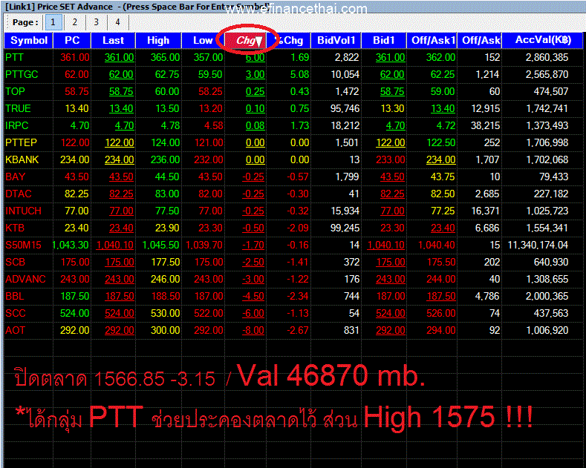586x468 pixels.
Task: Click PTTGC last price 62.00
Action: coord(121,75)
